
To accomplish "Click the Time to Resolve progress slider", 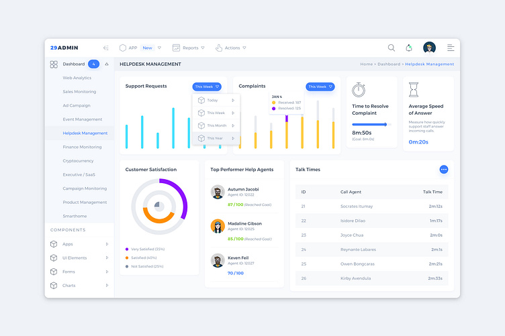I will (371, 125).
